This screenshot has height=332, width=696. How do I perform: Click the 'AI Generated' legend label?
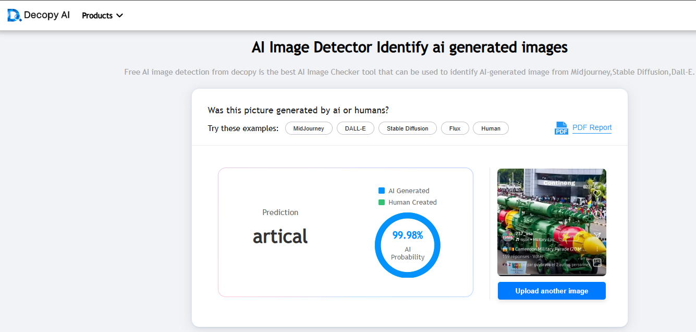(x=409, y=191)
